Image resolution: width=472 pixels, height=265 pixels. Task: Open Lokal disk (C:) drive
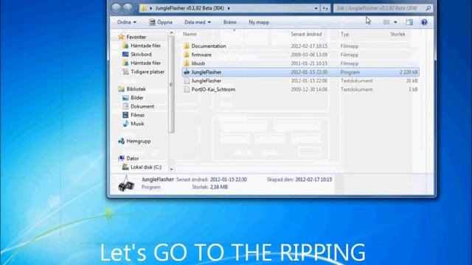[x=146, y=167]
